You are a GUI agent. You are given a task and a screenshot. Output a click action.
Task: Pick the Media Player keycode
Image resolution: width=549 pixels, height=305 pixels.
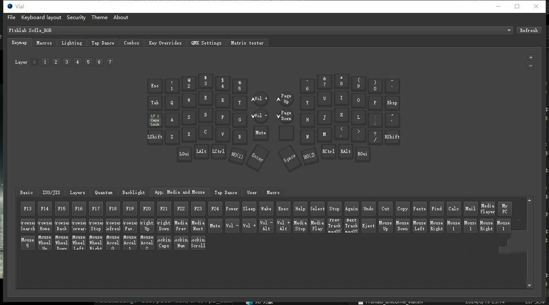pos(487,209)
